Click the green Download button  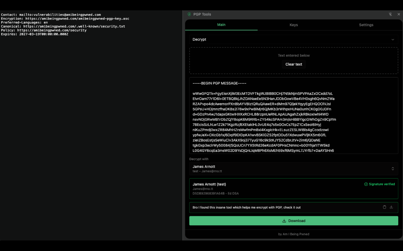coord(293,221)
